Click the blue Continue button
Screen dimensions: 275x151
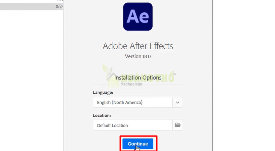pyautogui.click(x=138, y=144)
